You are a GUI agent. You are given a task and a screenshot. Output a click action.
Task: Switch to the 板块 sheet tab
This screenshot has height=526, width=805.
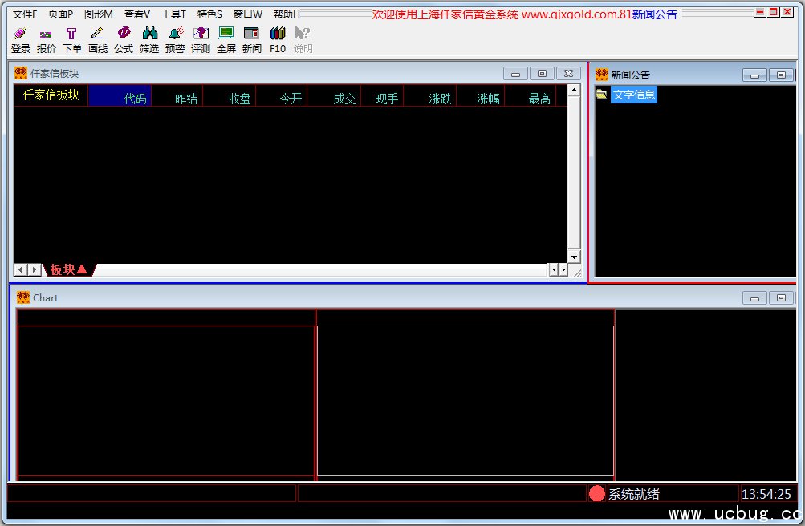68,269
